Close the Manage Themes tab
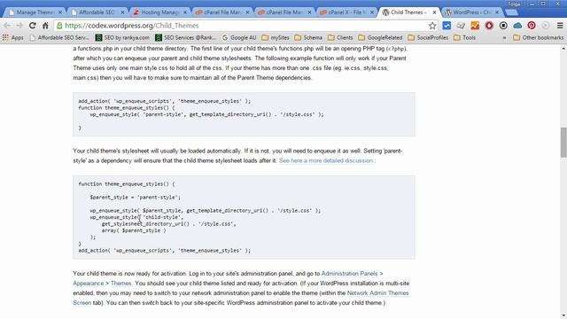Image resolution: width=567 pixels, height=319 pixels. point(60,12)
